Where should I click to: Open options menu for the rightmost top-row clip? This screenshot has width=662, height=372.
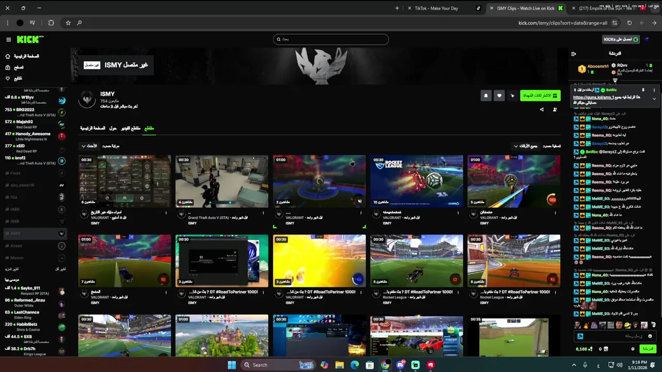[555, 212]
